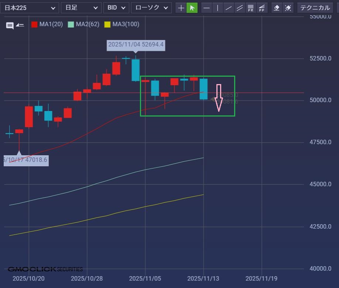
Task: Select the Fibonacci fan FF tool
Action: (262, 8)
